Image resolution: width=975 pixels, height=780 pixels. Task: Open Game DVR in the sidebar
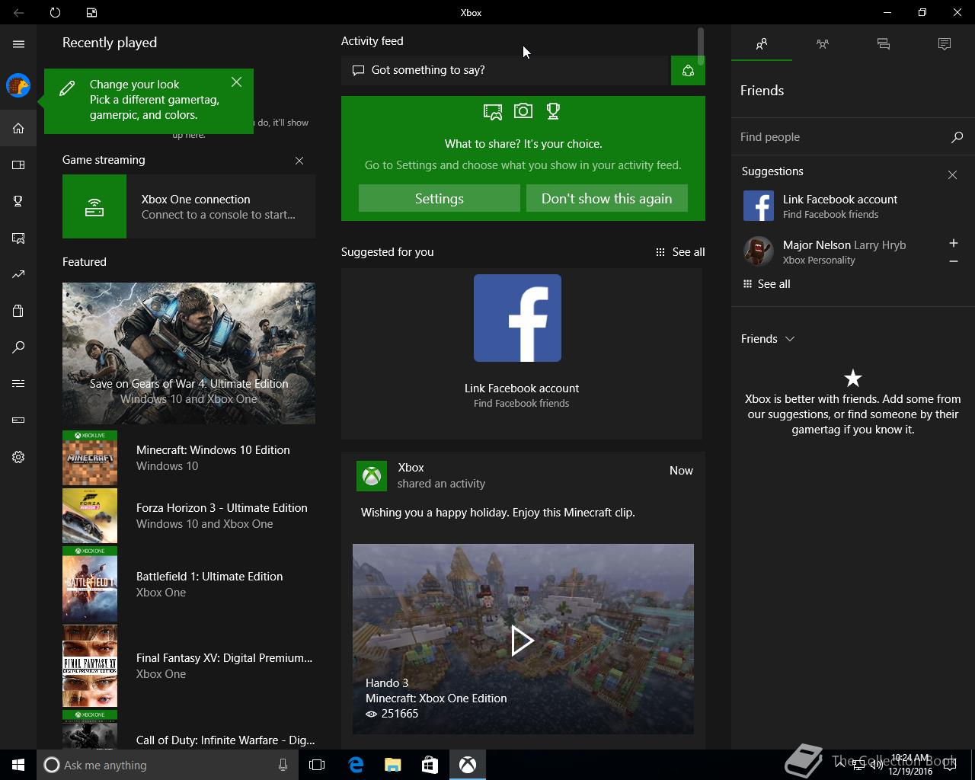coord(18,238)
